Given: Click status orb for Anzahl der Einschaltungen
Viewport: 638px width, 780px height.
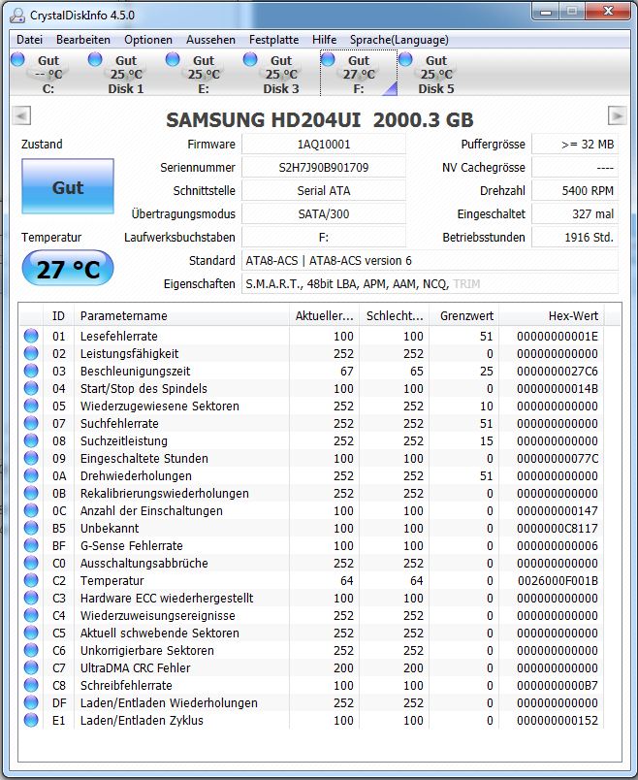Looking at the screenshot, I should [31, 510].
